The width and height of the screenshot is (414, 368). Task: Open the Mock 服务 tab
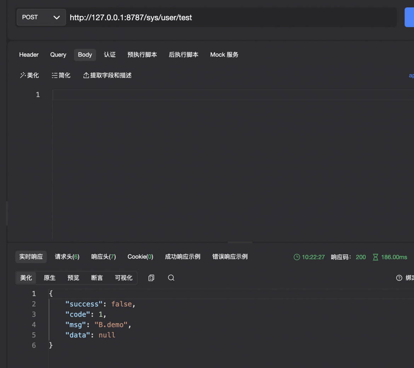[x=224, y=54]
